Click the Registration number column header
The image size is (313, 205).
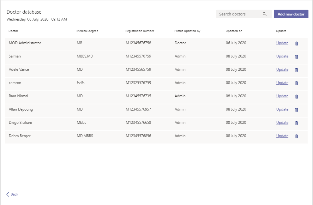[140, 31]
